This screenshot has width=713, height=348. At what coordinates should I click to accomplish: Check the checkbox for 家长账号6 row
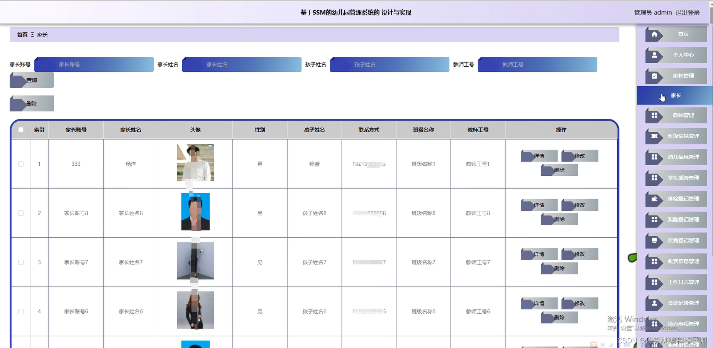(x=21, y=311)
